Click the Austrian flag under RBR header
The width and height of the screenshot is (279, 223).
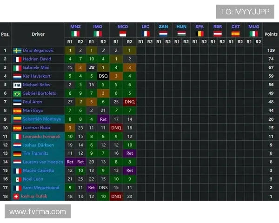218,33
